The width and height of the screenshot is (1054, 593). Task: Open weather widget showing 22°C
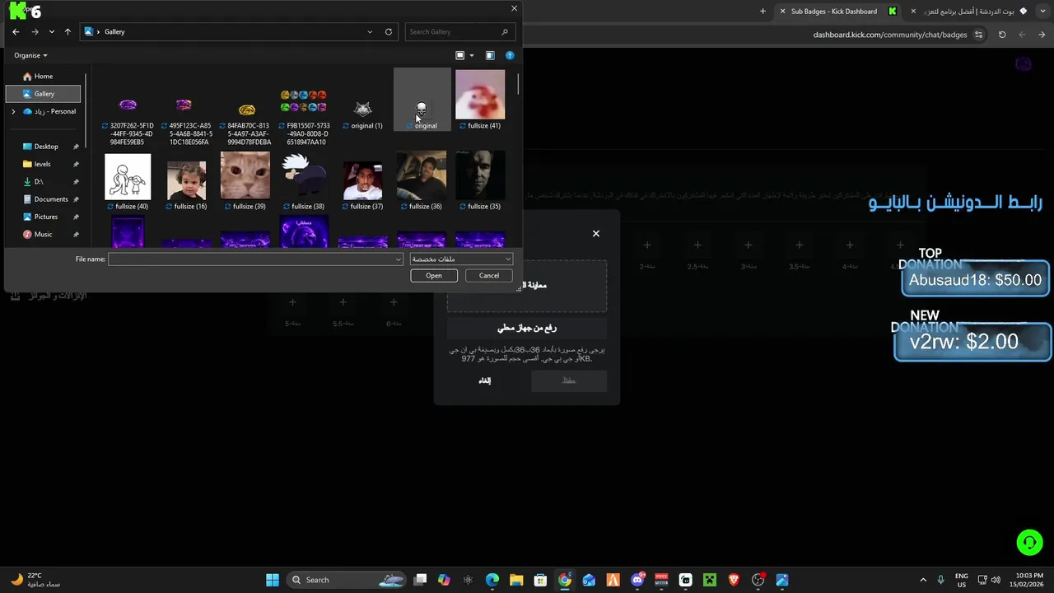pyautogui.click(x=35, y=580)
